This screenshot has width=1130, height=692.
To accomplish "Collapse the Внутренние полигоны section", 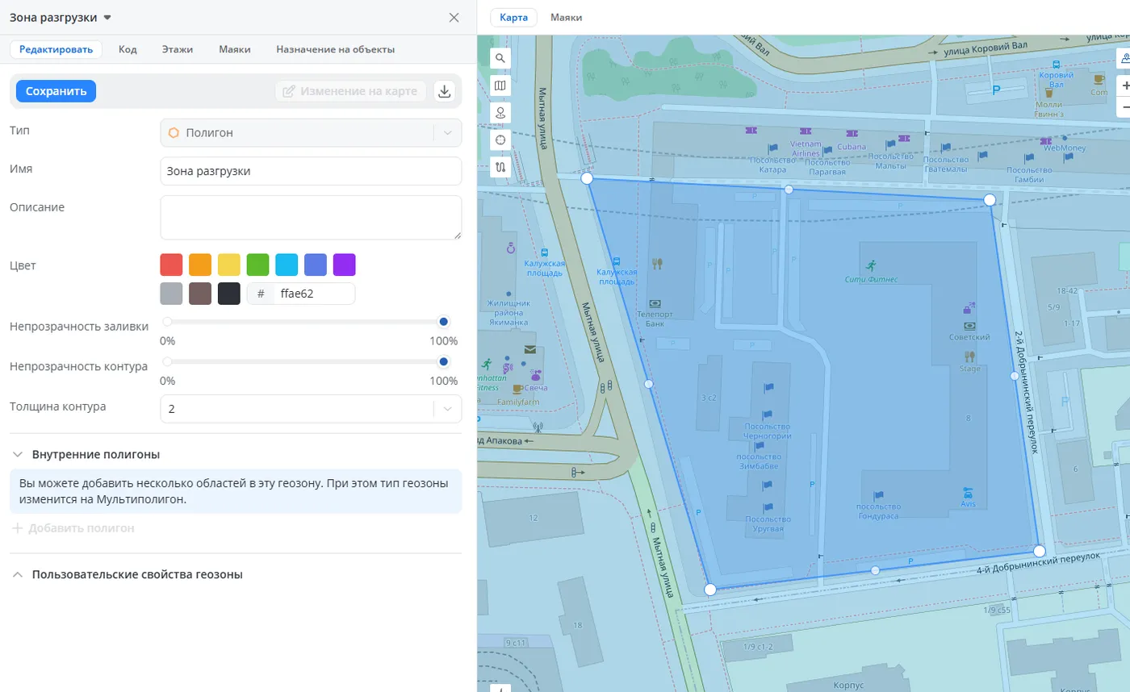I will pos(17,454).
